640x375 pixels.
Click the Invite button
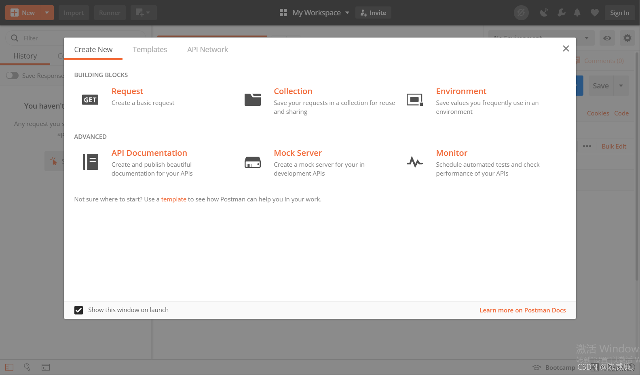click(373, 13)
